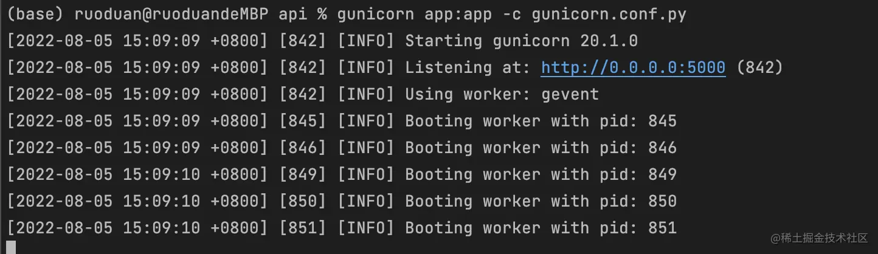Click the 'Booting worker with pid: 849' text
This screenshot has height=254, width=878.
click(541, 174)
